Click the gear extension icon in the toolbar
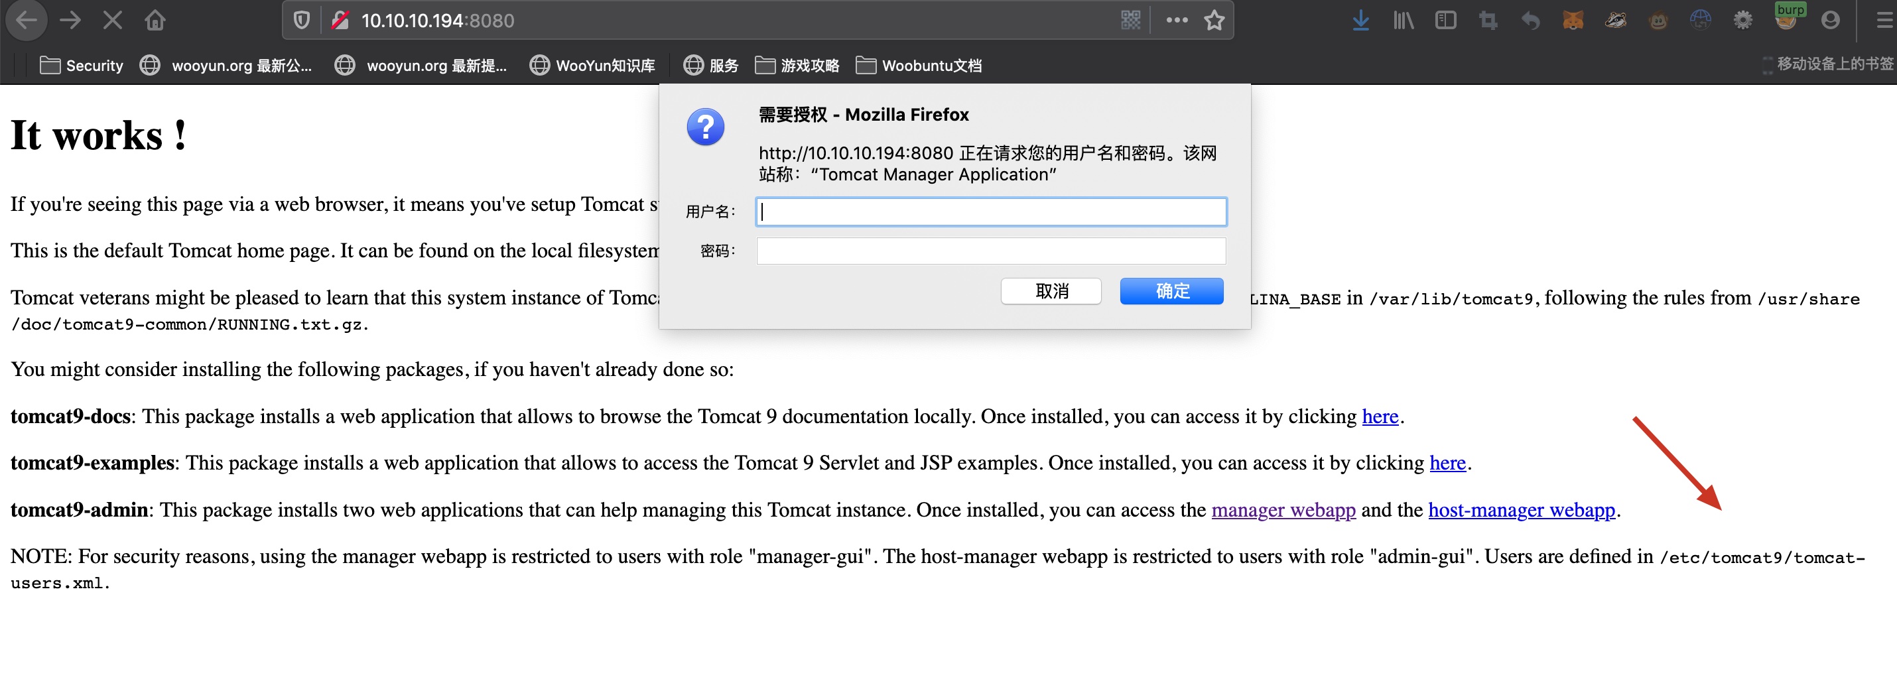 pos(1742,21)
